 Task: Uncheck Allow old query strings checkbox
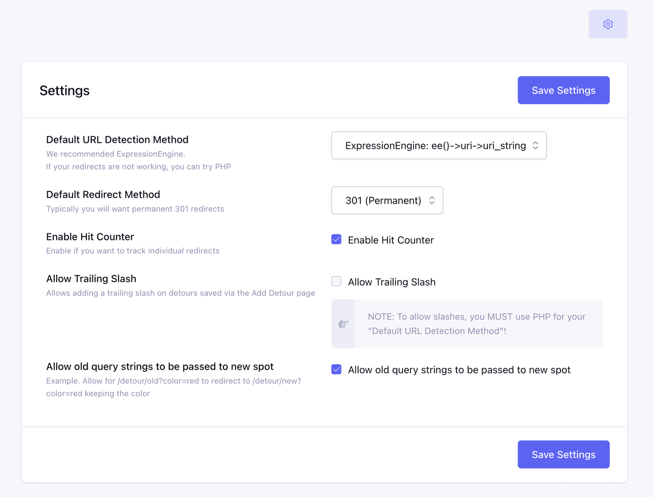click(336, 369)
